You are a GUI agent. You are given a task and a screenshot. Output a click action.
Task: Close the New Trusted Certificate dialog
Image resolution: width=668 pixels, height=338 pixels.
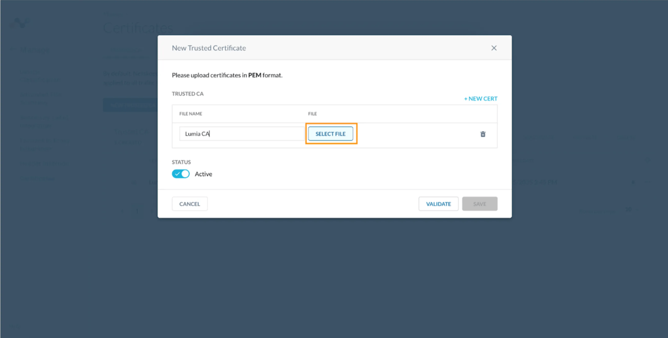tap(494, 48)
